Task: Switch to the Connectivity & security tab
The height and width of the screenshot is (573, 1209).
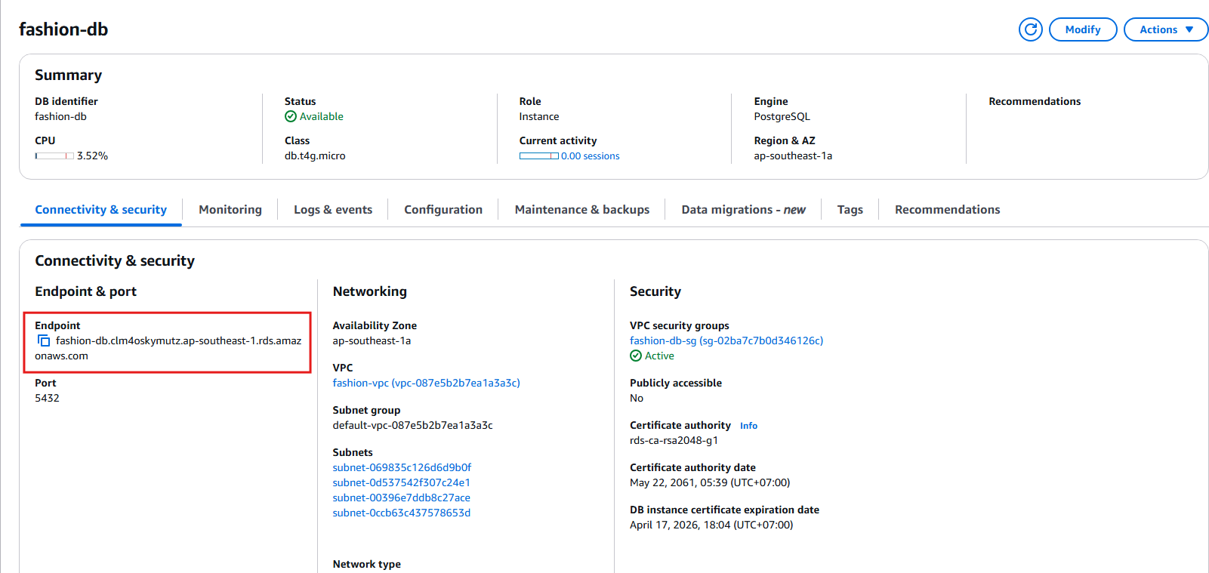Action: click(100, 210)
